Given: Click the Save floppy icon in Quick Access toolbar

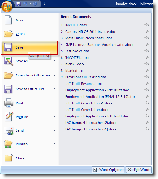Looking at the screenshot, I should coord(19,4).
